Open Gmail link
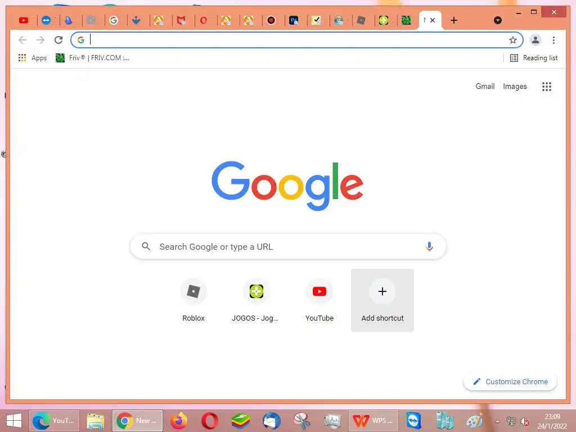Image resolution: width=576 pixels, height=432 pixels. [485, 86]
